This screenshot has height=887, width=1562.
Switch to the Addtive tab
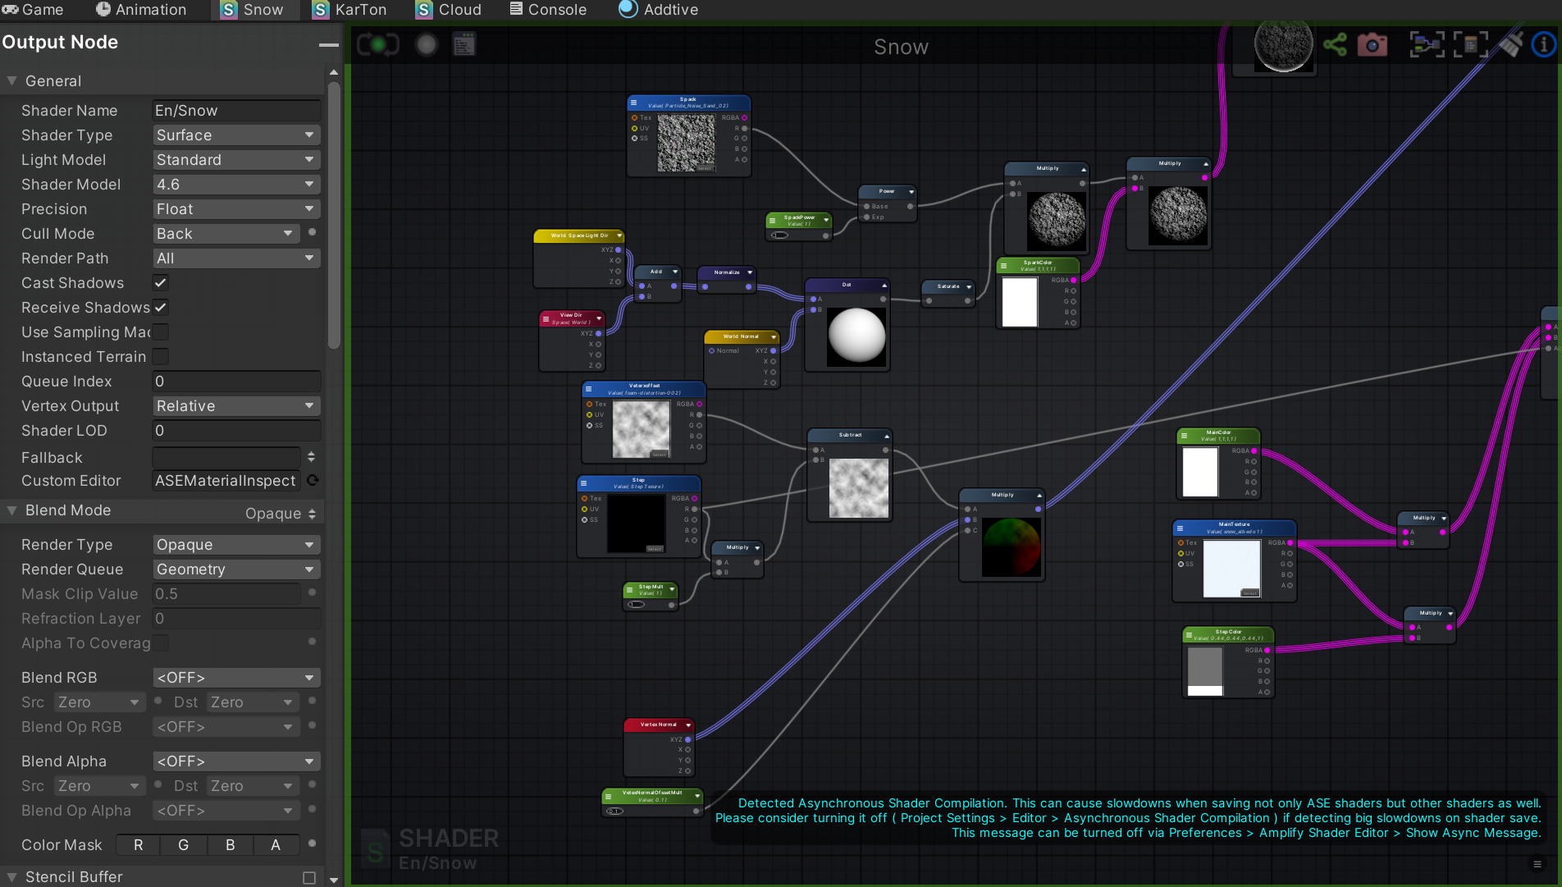coord(658,10)
